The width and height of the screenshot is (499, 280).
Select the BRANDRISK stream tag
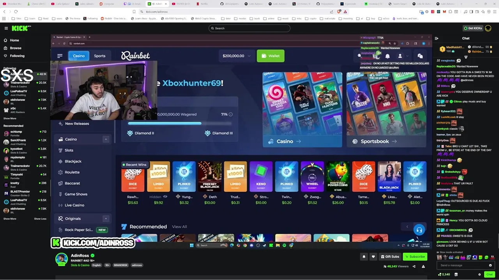120,265
